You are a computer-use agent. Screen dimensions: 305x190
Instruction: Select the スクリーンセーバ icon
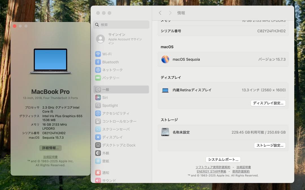(98, 129)
